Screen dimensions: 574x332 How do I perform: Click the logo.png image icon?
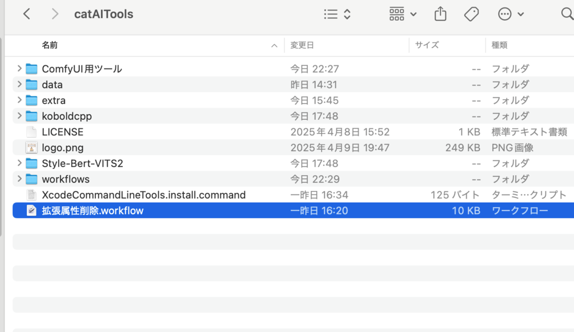point(31,147)
